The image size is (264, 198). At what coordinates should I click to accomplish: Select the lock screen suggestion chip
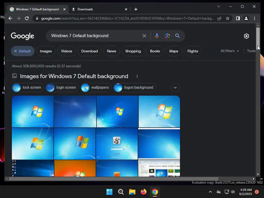pyautogui.click(x=28, y=88)
